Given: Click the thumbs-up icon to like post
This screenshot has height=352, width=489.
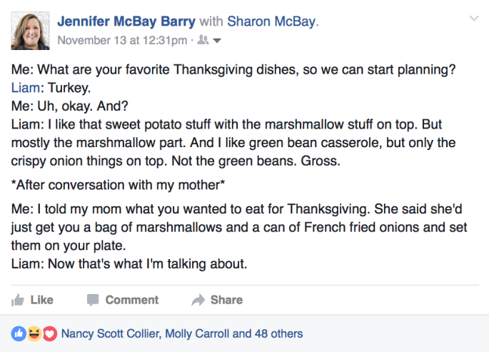Looking at the screenshot, I should pyautogui.click(x=19, y=300).
